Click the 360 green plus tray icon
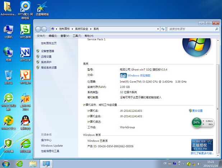Screen dimensions: 222x168 click(x=189, y=164)
